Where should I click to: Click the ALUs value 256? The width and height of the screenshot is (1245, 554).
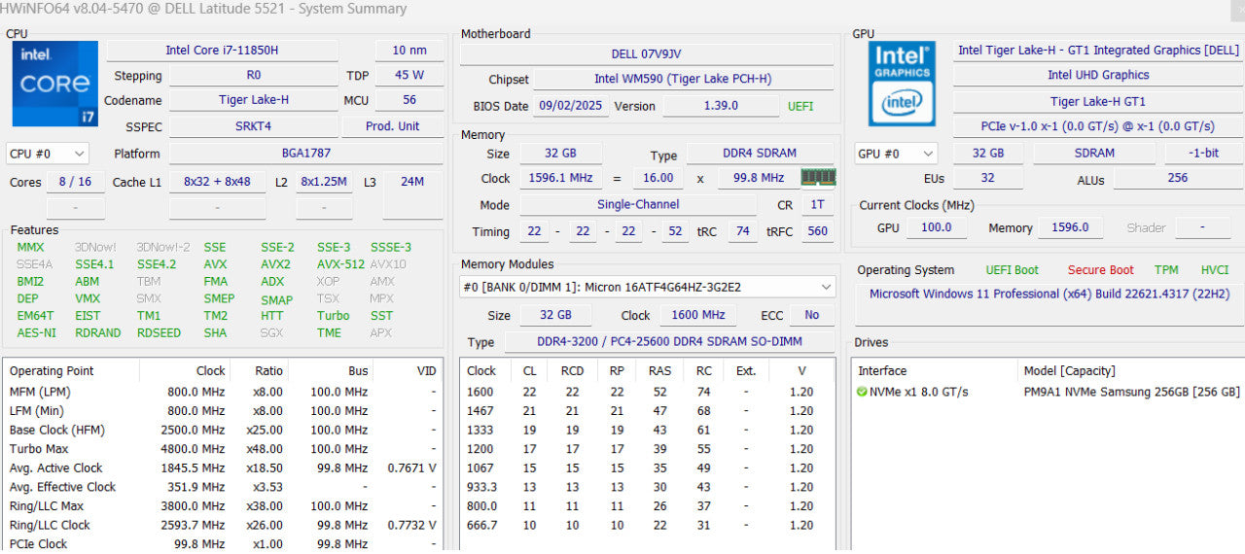1178,178
